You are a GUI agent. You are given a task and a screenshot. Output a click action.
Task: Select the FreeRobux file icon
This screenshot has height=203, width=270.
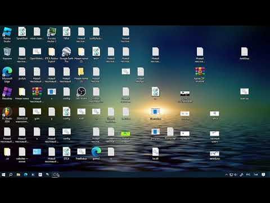81,153
